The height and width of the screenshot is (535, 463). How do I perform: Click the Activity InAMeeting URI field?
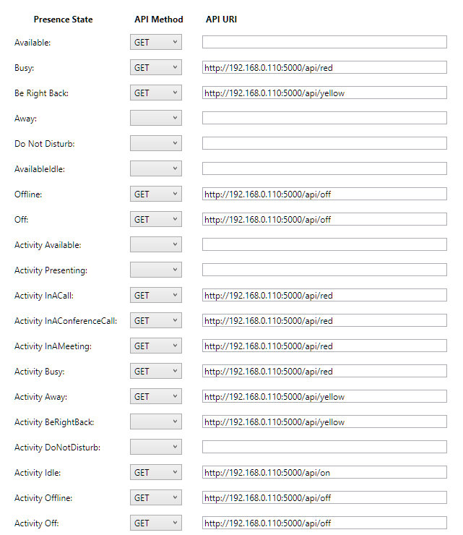click(324, 346)
